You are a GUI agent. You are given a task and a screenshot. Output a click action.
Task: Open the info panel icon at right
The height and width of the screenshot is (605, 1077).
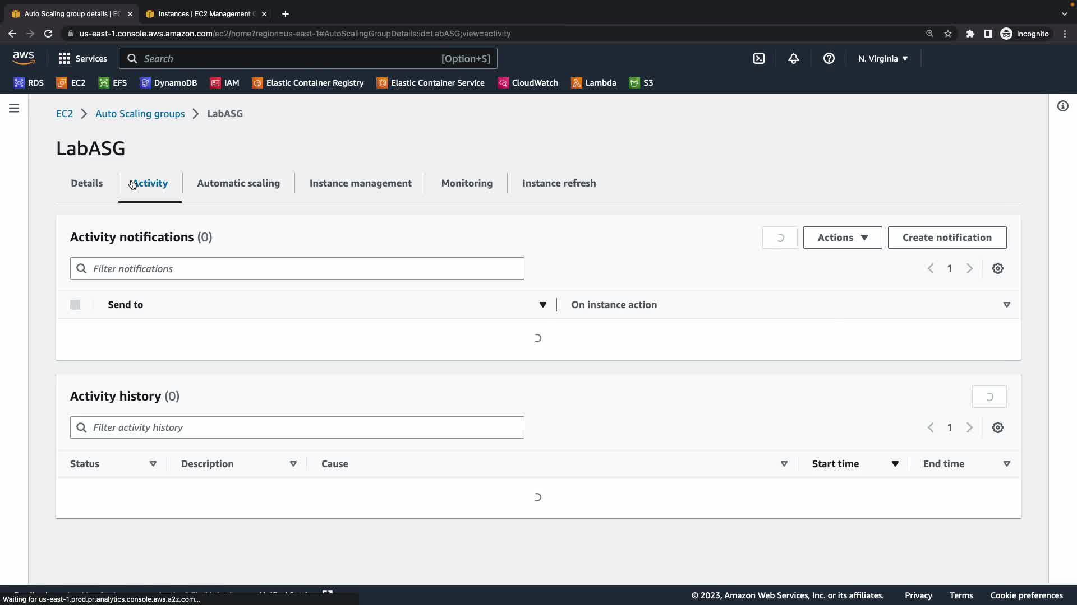pos(1062,106)
